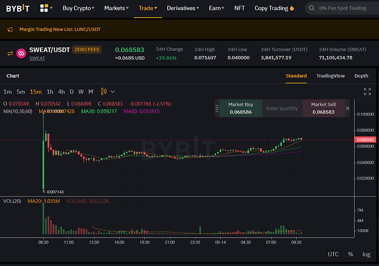
Task: Click the Market Buy button
Action: click(241, 109)
